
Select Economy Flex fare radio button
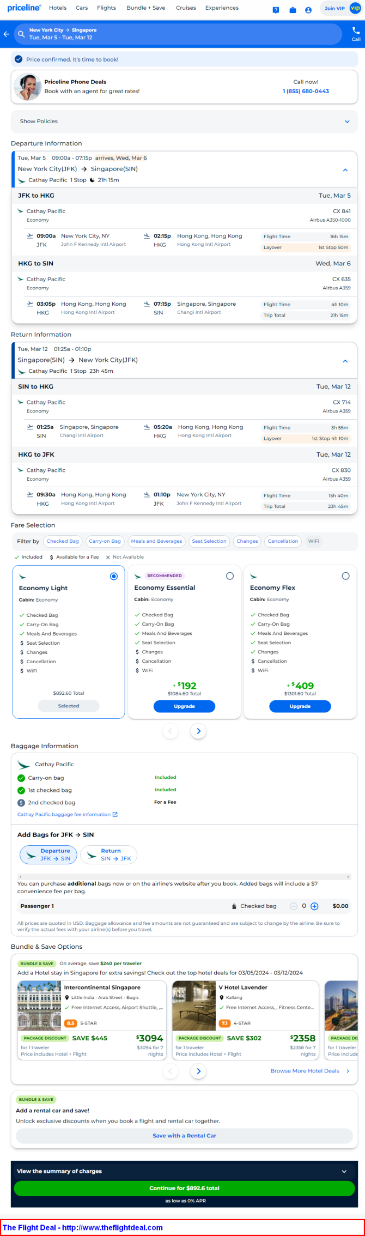(x=345, y=576)
